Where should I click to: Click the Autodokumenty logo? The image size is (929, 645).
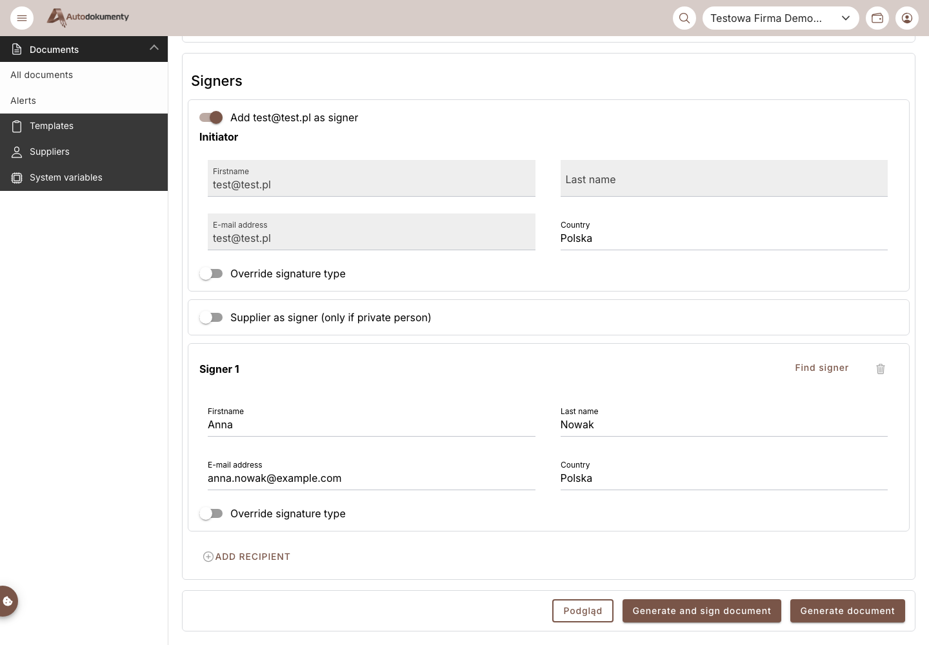point(88,17)
